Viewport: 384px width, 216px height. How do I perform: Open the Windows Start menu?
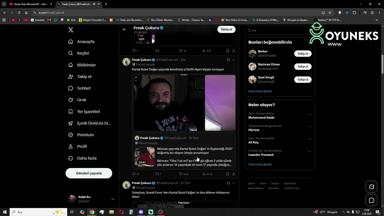pyautogui.click(x=5, y=212)
